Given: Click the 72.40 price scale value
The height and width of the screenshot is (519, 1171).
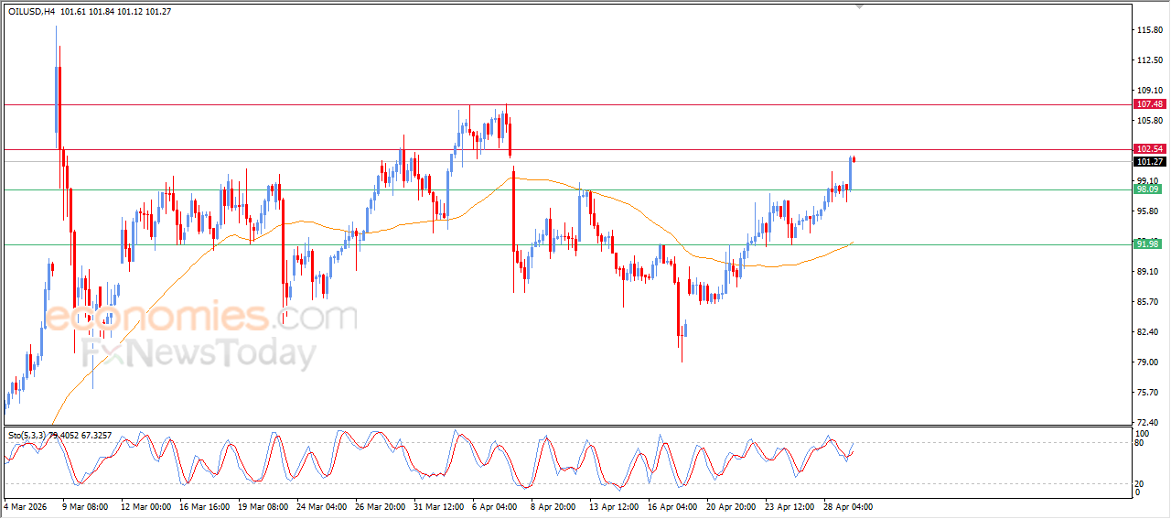Looking at the screenshot, I should [1147, 421].
